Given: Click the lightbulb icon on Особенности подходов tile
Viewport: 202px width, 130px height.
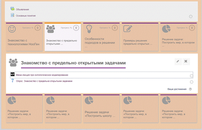Looking at the screenshot, I should click(x=89, y=29).
